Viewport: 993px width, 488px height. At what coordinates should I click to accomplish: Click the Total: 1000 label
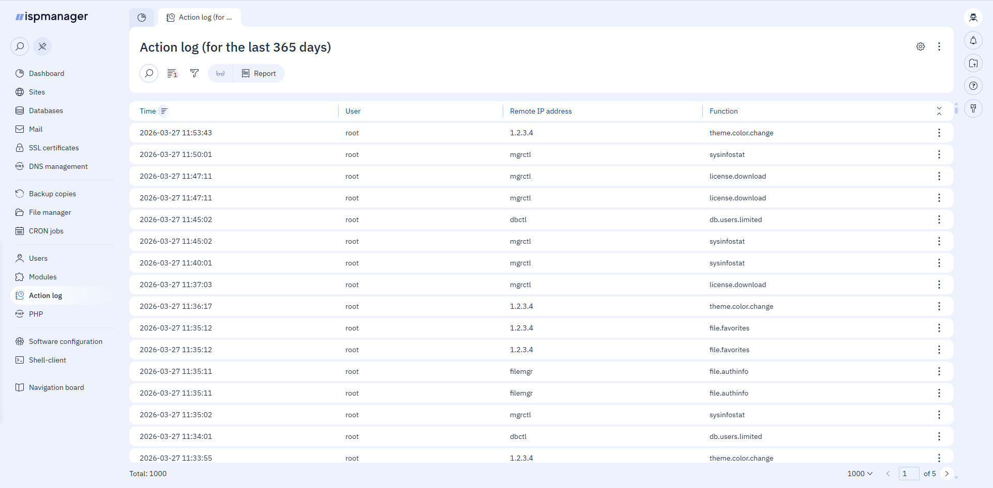click(148, 474)
